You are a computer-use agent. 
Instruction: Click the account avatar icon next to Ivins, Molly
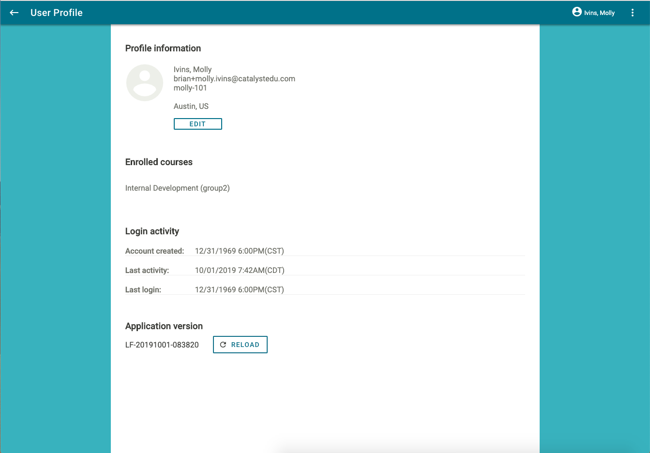click(576, 12)
